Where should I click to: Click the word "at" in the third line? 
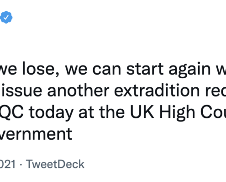click(x=86, y=113)
